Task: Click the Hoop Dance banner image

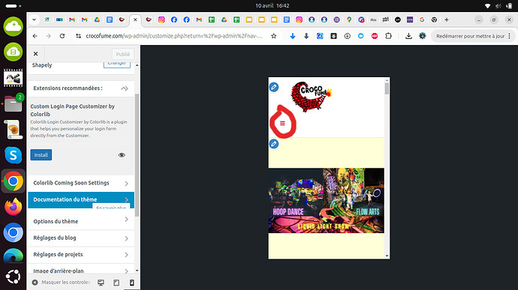Action: [x=326, y=201]
